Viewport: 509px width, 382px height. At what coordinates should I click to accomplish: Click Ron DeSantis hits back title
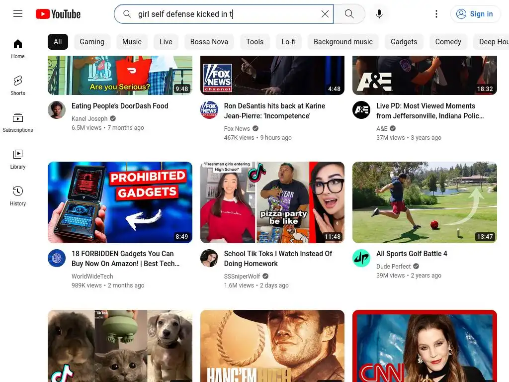tap(274, 111)
